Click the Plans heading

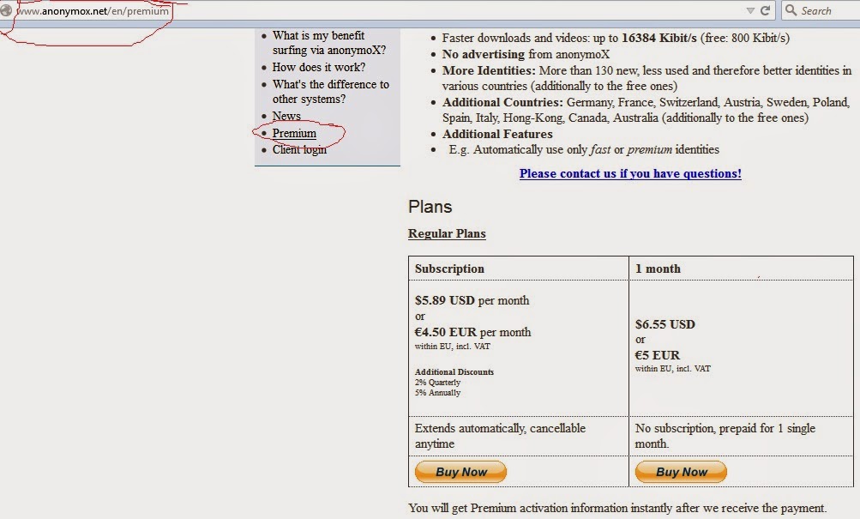[430, 207]
